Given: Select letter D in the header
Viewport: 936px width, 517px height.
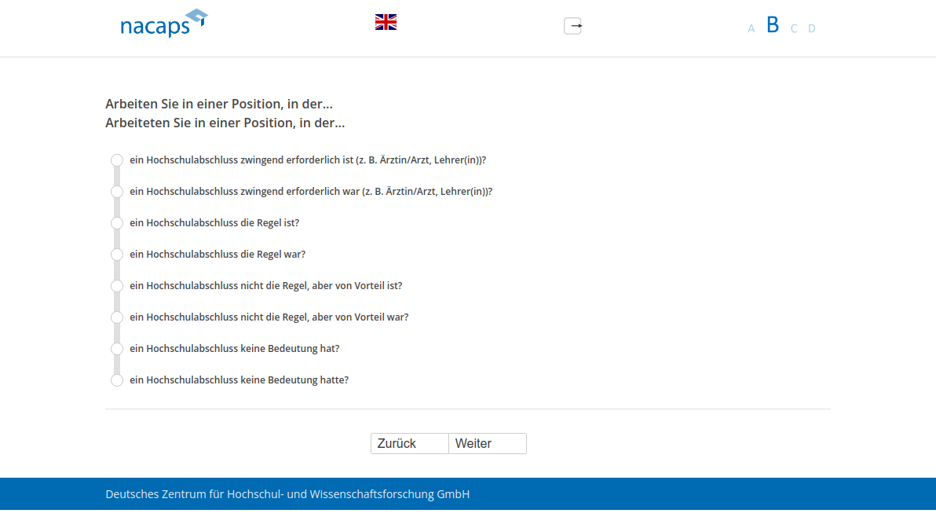Looking at the screenshot, I should 812,29.
